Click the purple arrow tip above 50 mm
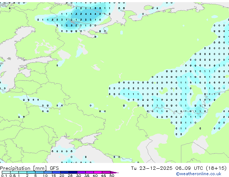Viewport: 229px width, 177px height. 114,172
